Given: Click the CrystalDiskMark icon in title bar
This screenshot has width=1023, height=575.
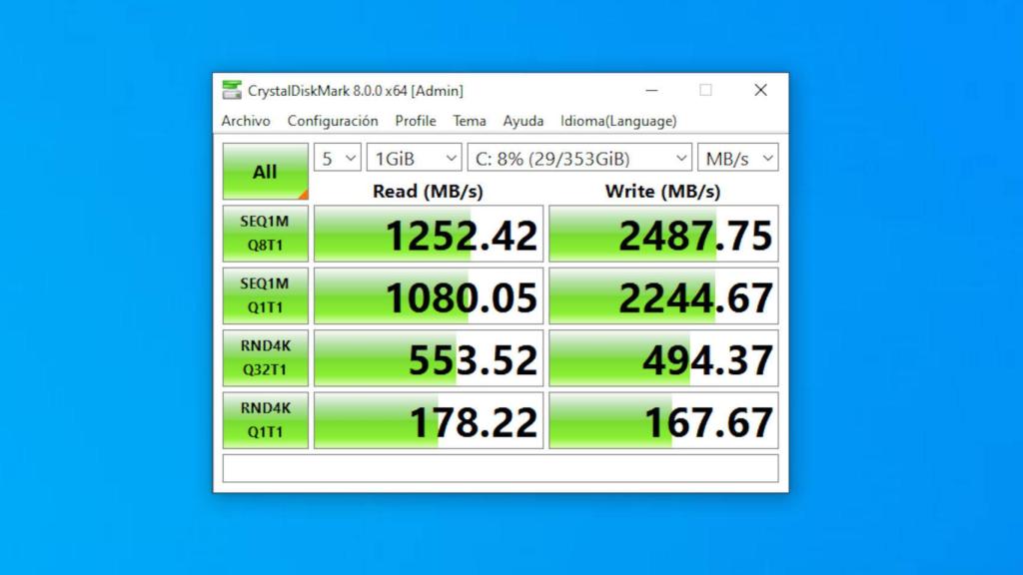Looking at the screenshot, I should click(x=231, y=91).
